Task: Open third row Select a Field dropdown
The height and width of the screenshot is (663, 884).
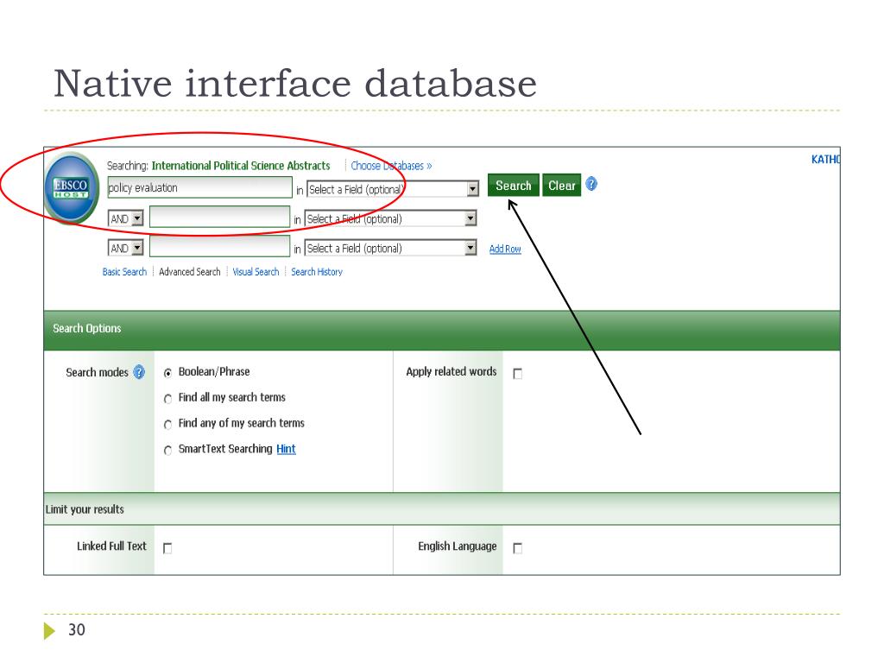Action: [391, 248]
